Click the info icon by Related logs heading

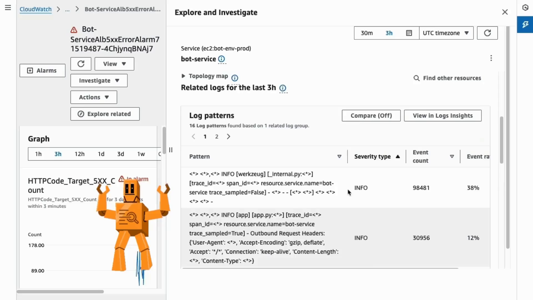pyautogui.click(x=283, y=88)
